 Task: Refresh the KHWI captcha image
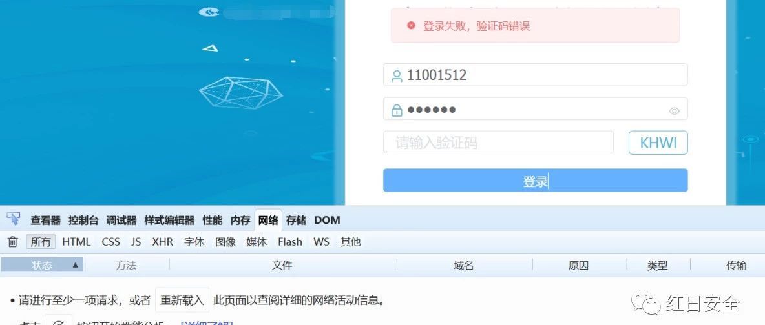click(658, 143)
